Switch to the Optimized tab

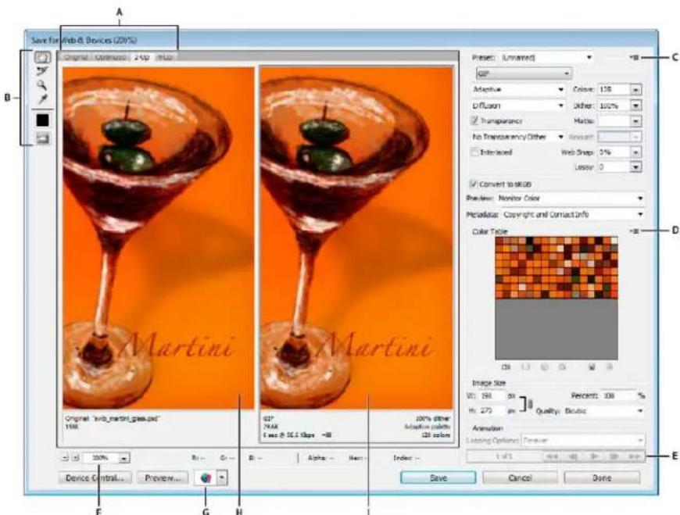coord(110,57)
